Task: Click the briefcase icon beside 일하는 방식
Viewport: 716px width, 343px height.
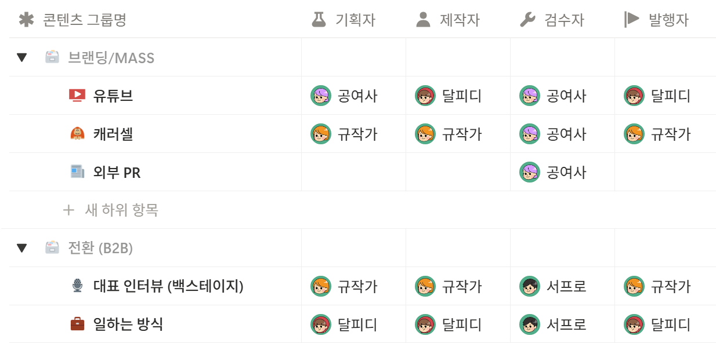Action: (77, 324)
